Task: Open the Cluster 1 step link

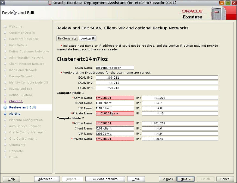Action: [16, 101]
